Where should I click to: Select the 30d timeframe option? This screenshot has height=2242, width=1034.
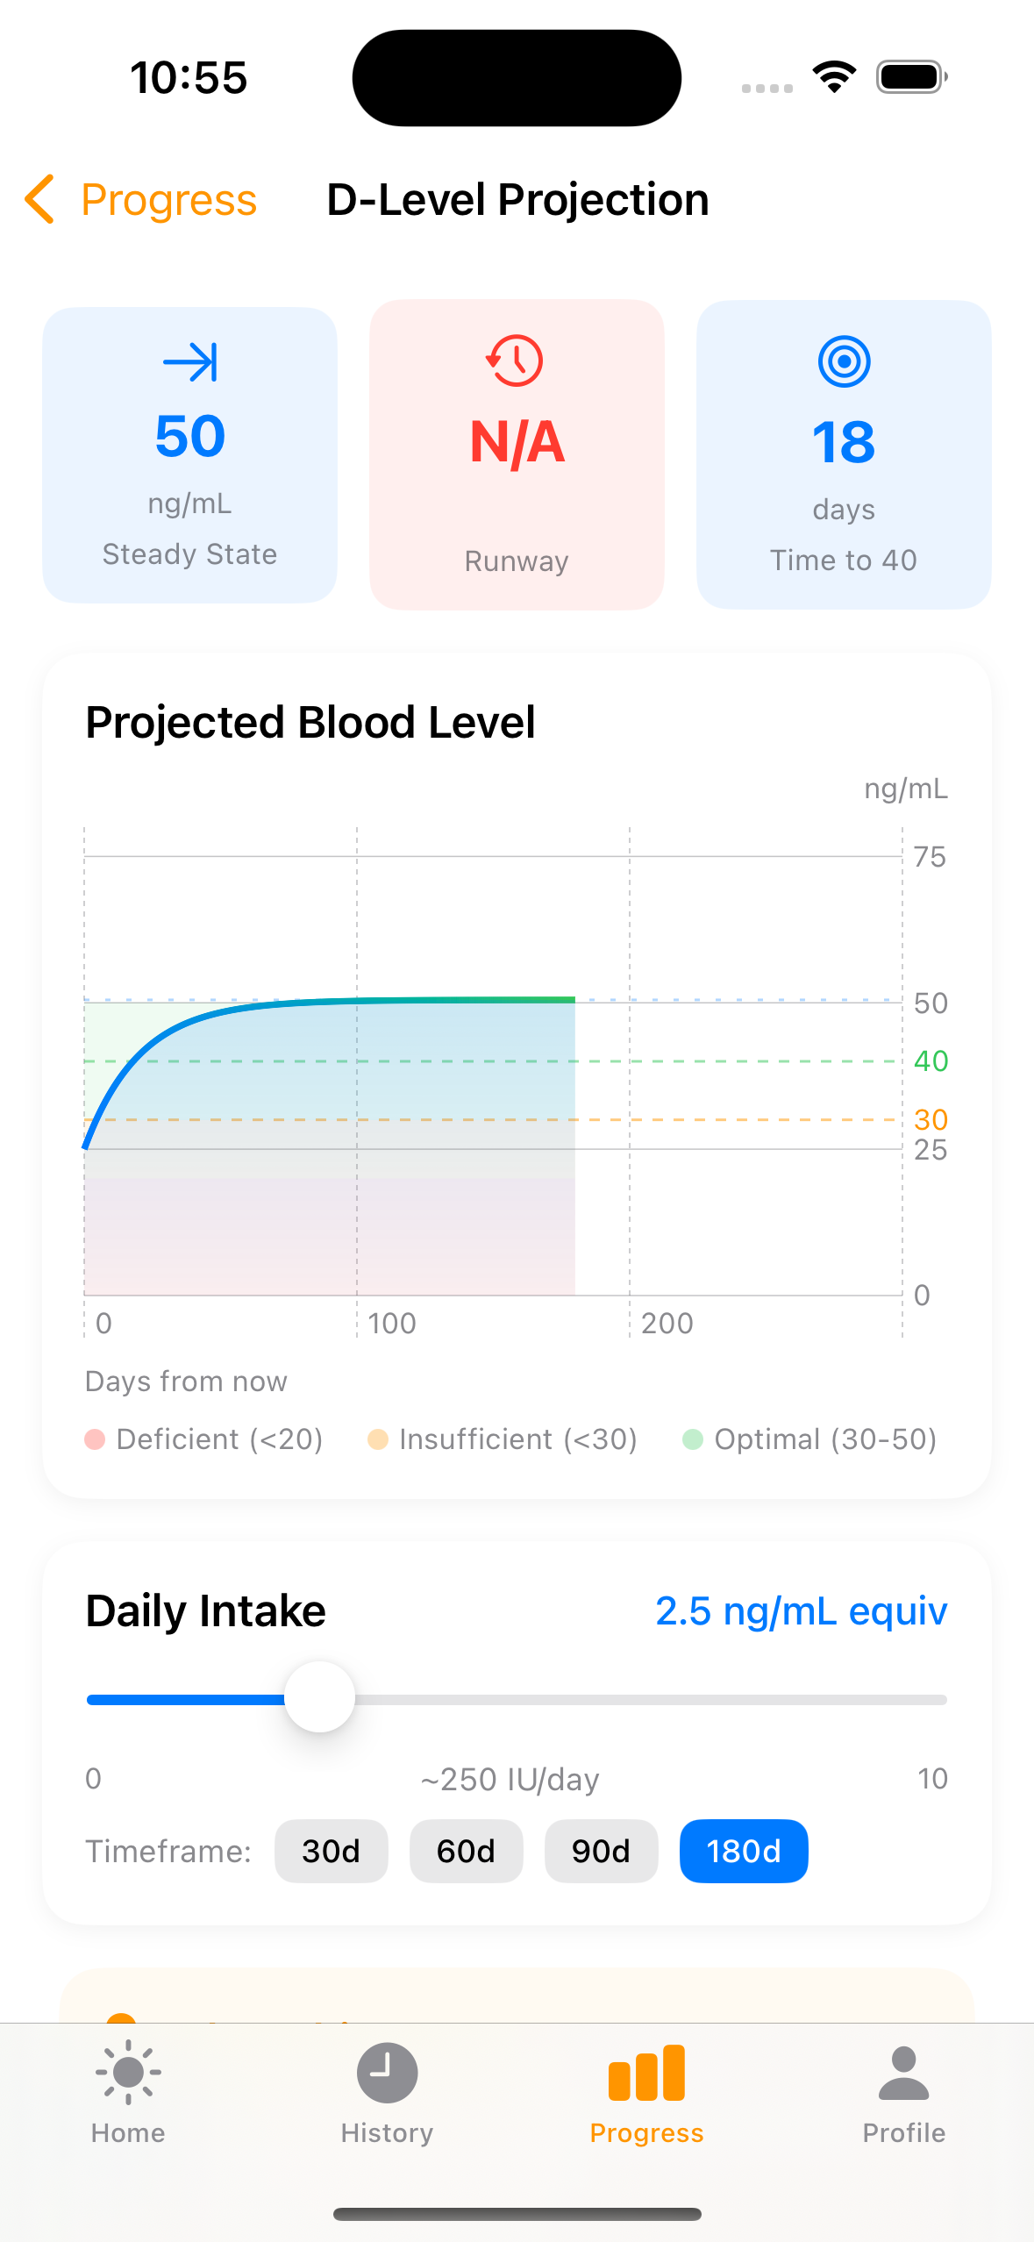(331, 1851)
